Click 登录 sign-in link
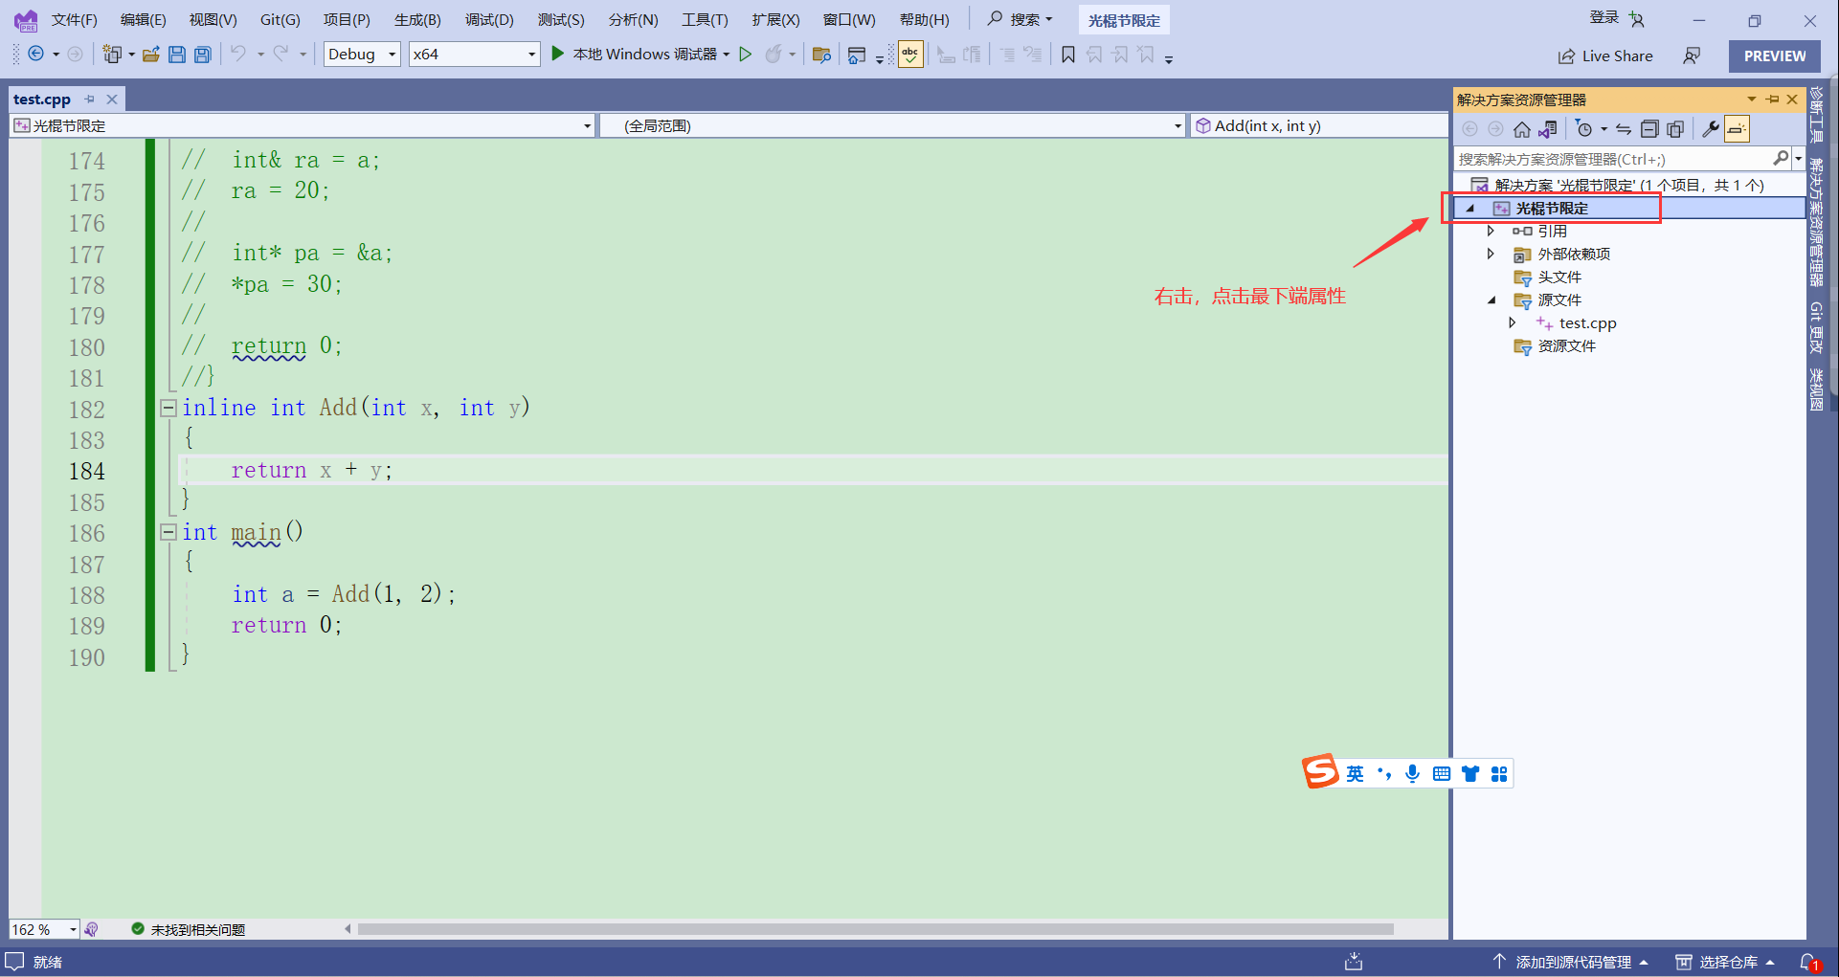The height and width of the screenshot is (977, 1839). click(1604, 17)
